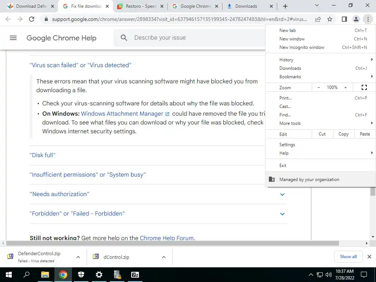Open the Windows Attachment Manager link
This screenshot has height=282, width=376.
click(x=125, y=114)
